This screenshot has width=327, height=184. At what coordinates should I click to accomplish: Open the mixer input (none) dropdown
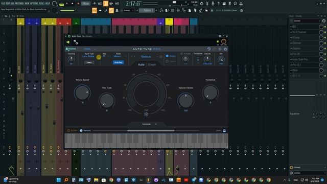point(307,21)
